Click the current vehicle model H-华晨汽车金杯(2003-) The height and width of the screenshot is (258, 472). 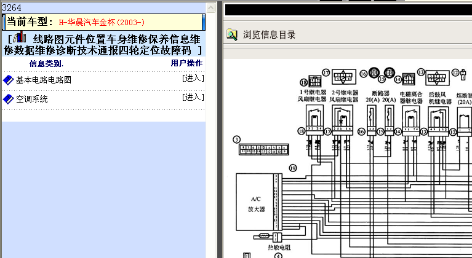click(x=102, y=22)
